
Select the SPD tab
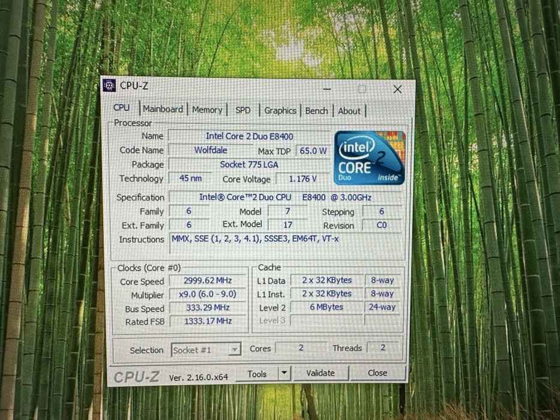coord(243,110)
